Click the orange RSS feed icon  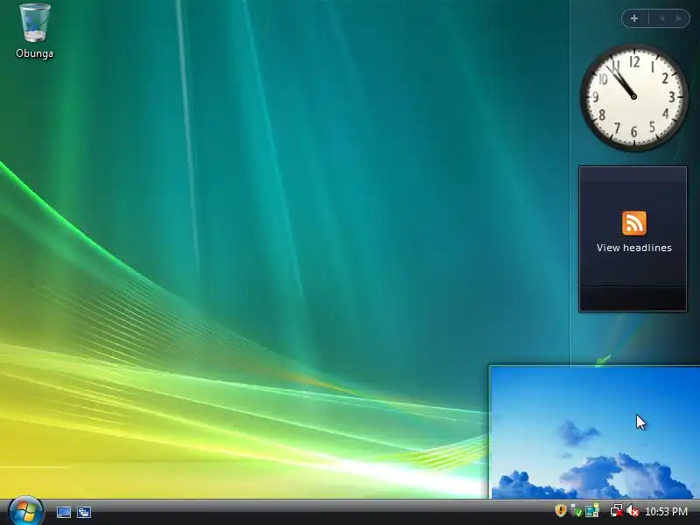[633, 223]
